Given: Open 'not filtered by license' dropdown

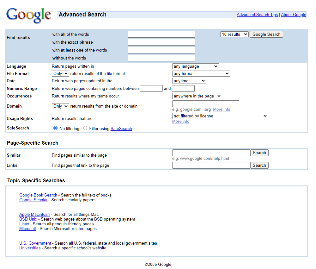Looking at the screenshot, I should (x=220, y=116).
